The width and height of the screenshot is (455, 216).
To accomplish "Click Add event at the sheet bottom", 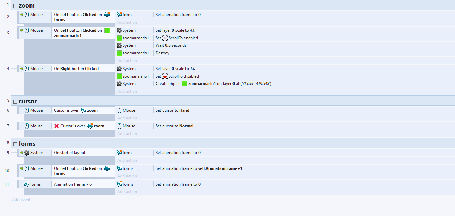I will point(21,200).
